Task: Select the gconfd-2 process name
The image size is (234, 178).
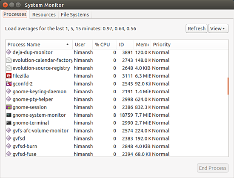Action: point(23,84)
